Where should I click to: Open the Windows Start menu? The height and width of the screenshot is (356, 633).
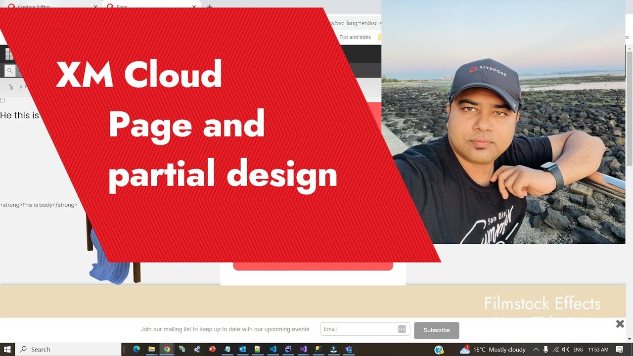[7, 349]
